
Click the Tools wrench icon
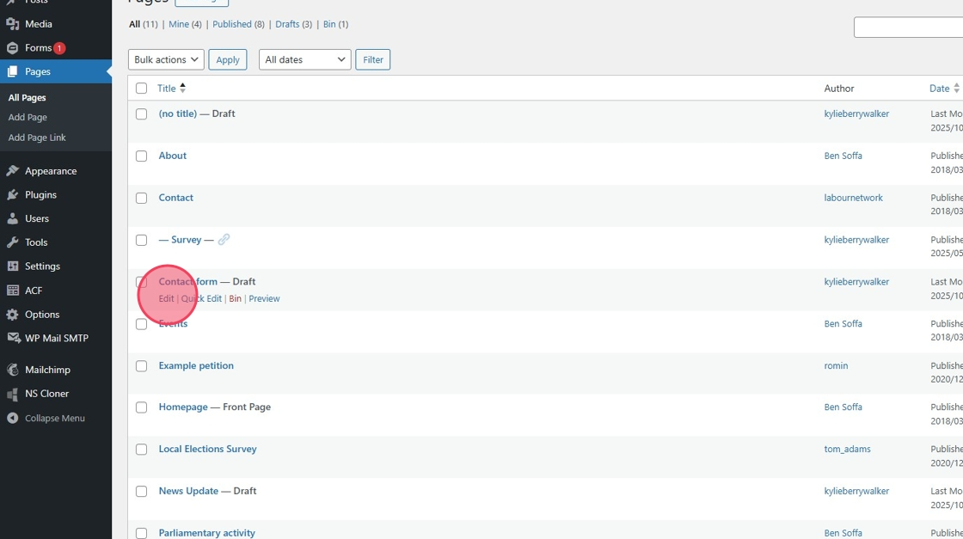coord(12,242)
